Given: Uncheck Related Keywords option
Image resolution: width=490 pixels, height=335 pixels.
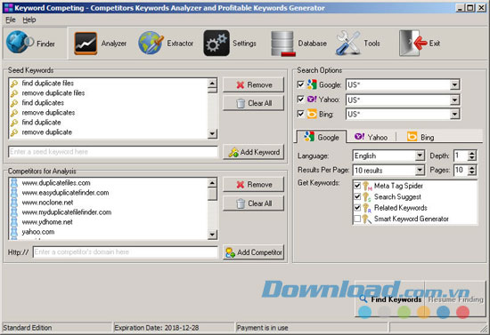Looking at the screenshot, I should click(x=357, y=208).
